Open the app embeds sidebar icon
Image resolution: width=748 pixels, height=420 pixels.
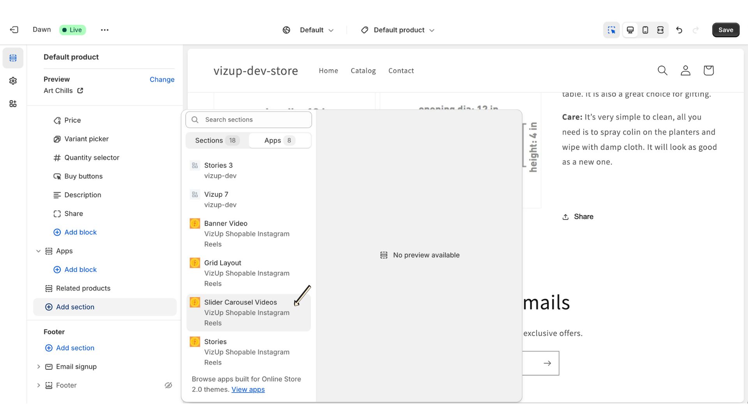(x=13, y=104)
